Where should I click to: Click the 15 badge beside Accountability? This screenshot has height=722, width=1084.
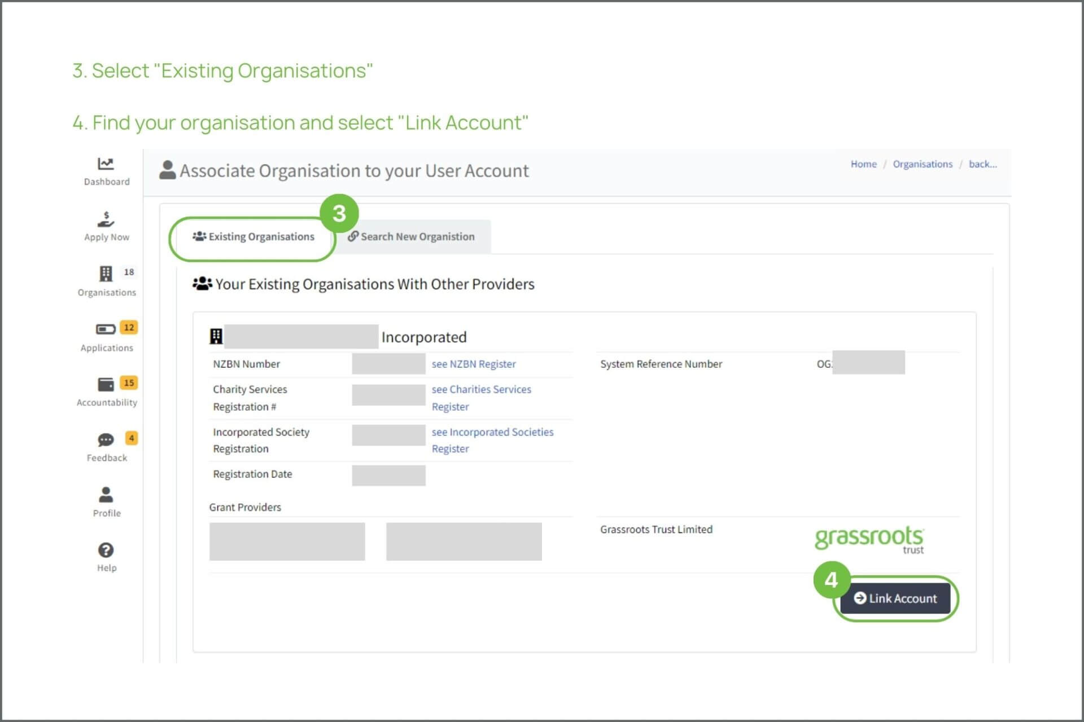point(129,382)
